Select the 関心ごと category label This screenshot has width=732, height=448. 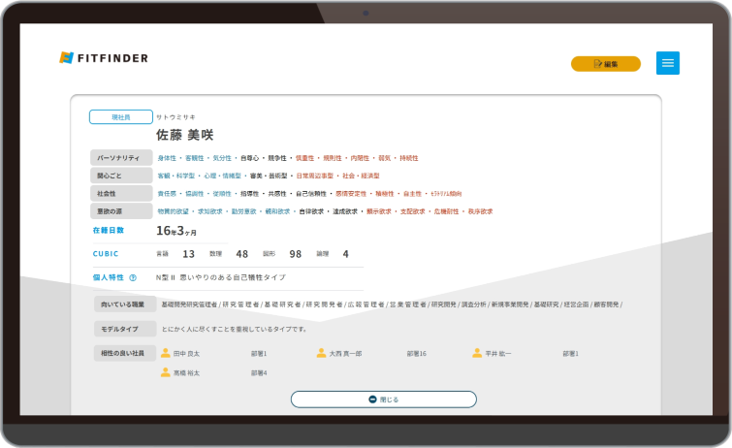coord(121,176)
